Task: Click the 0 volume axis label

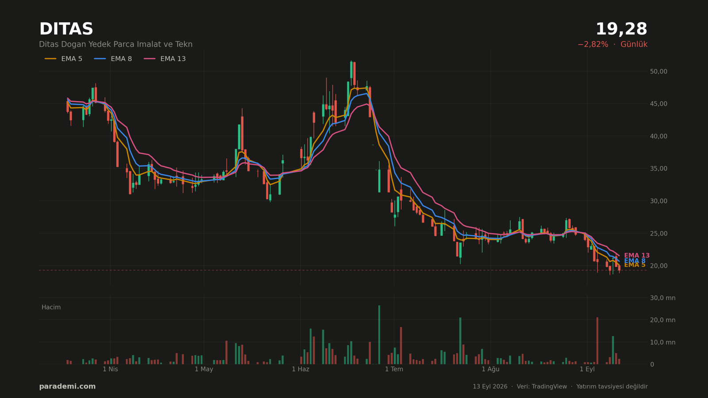Action: (x=652, y=364)
